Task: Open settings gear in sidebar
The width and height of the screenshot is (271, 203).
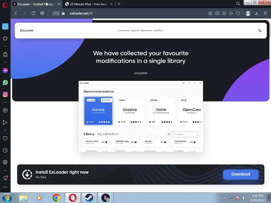Action: click(x=5, y=162)
